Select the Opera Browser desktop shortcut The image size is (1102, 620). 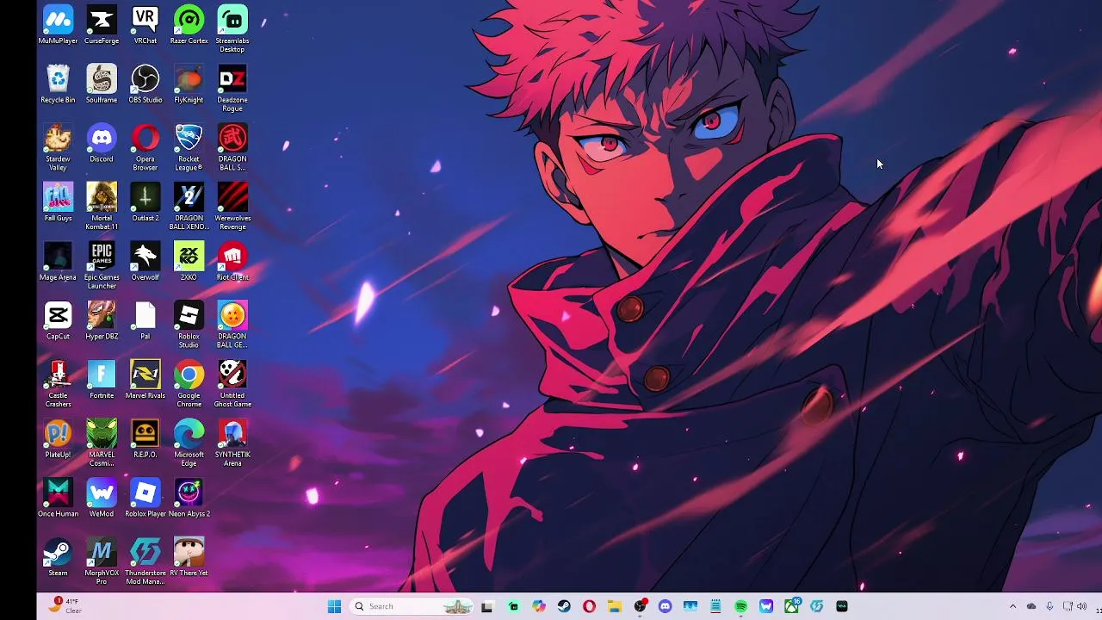coord(145,148)
